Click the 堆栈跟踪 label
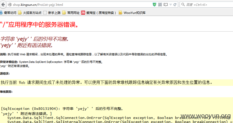233x123 pixels. click(x=6, y=92)
